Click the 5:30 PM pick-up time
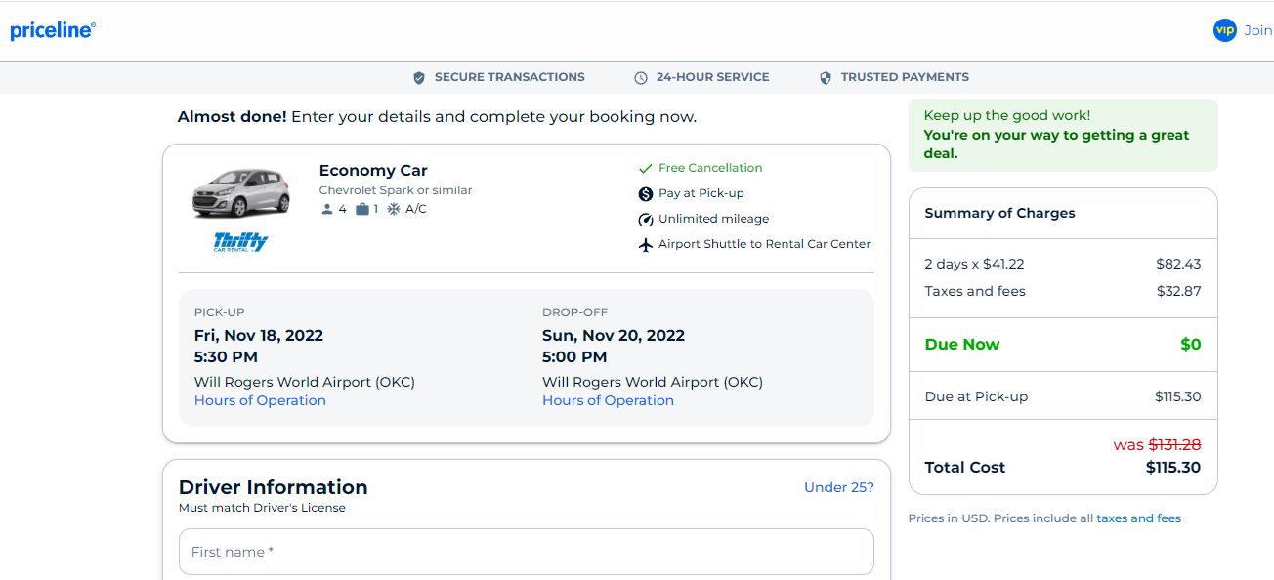 tap(226, 356)
